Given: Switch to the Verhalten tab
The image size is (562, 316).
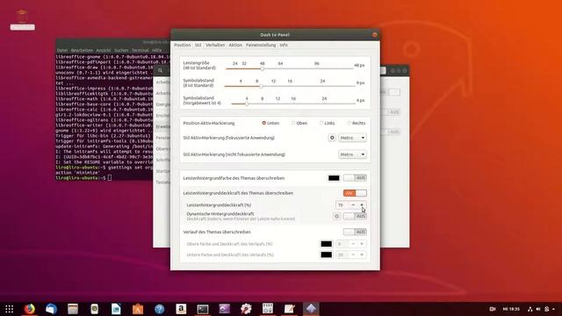Looking at the screenshot, I should tap(215, 45).
